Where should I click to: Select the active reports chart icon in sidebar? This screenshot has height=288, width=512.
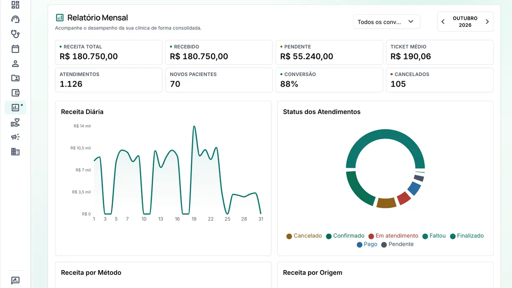pos(15,108)
